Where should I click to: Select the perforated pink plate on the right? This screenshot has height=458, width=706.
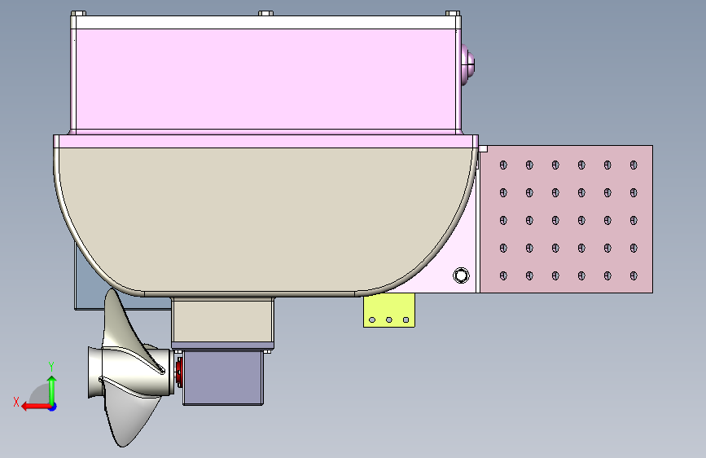(566, 219)
